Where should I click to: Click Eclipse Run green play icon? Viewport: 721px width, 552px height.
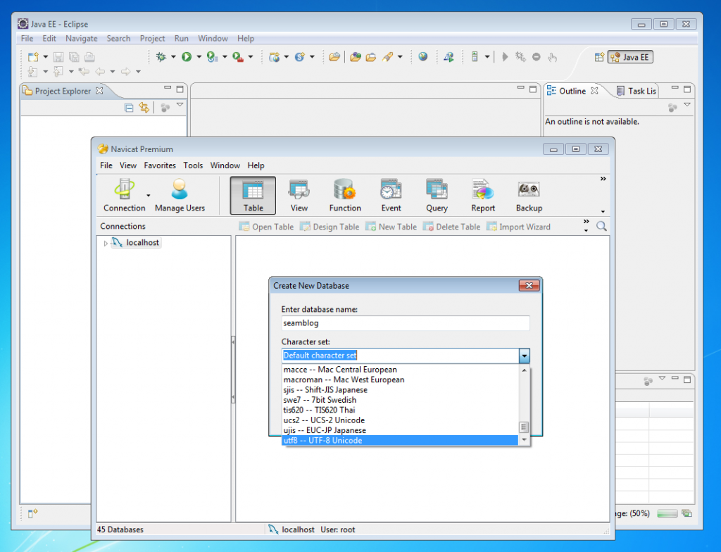[x=186, y=57]
